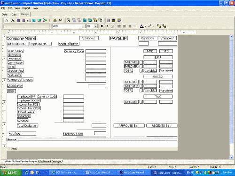Viewport: 235px width, 176px height.
Task: Toggle italic formatting
Action: (107, 26)
